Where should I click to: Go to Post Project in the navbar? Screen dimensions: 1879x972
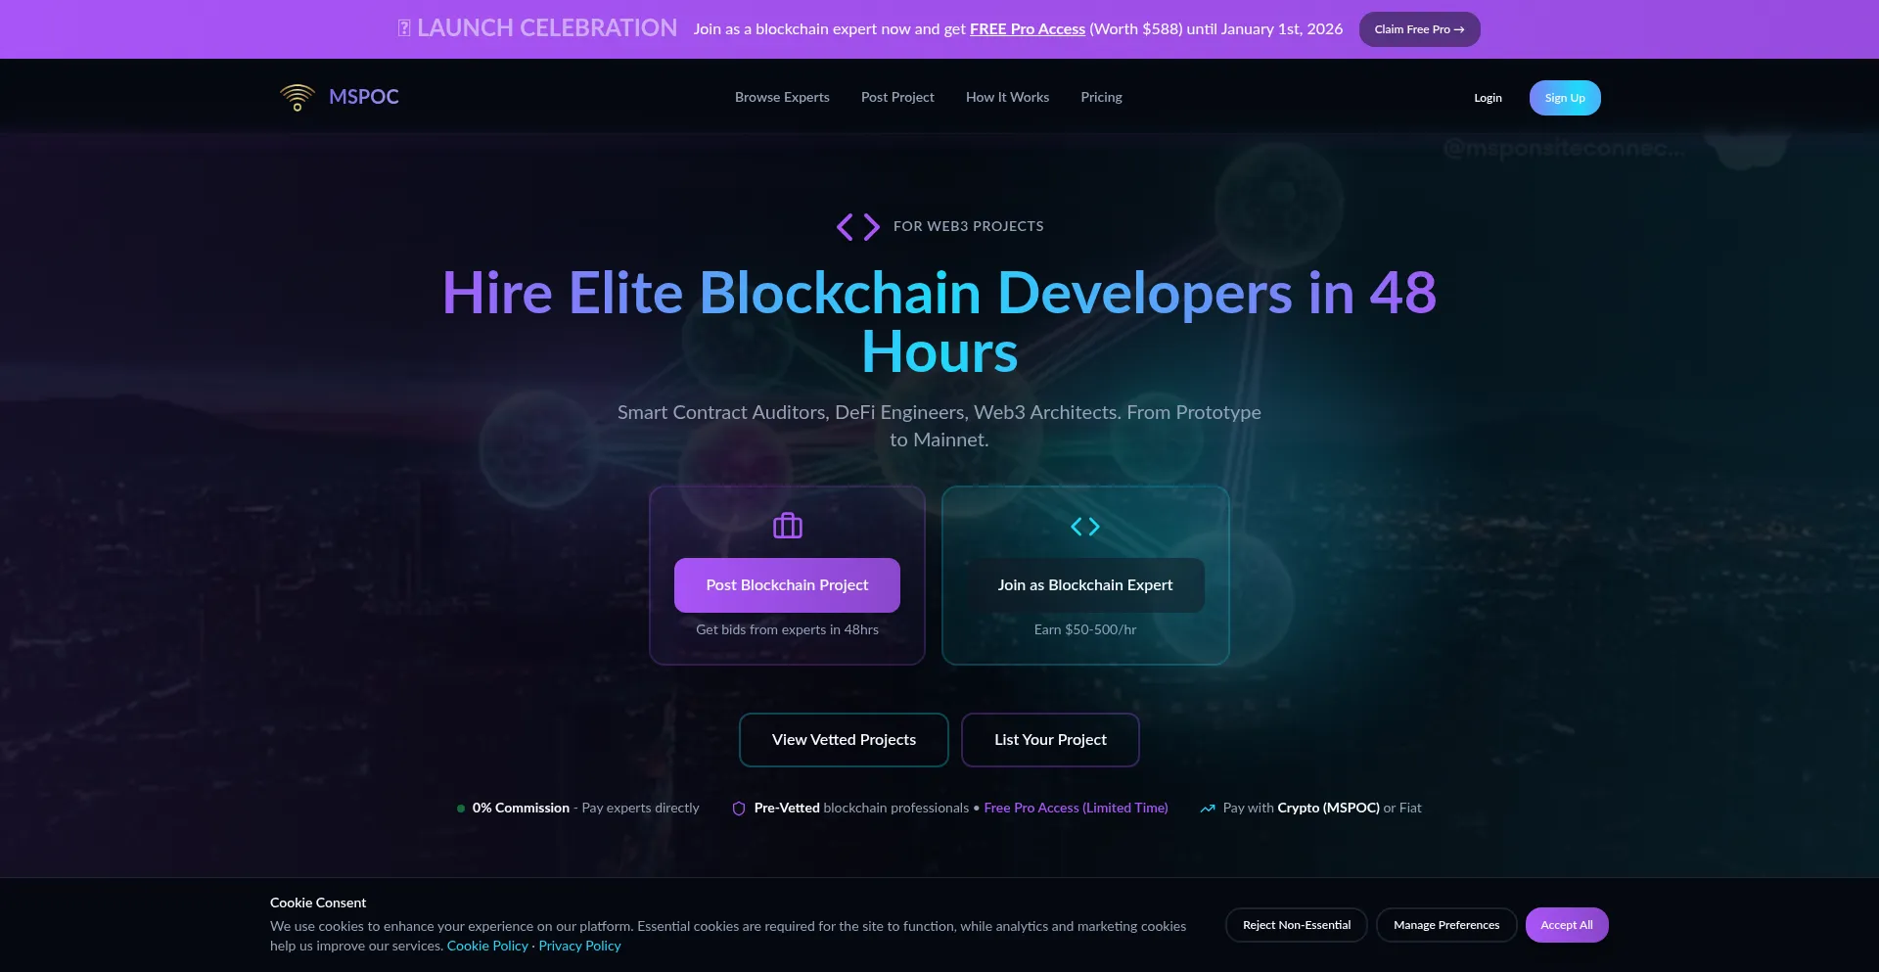point(897,97)
